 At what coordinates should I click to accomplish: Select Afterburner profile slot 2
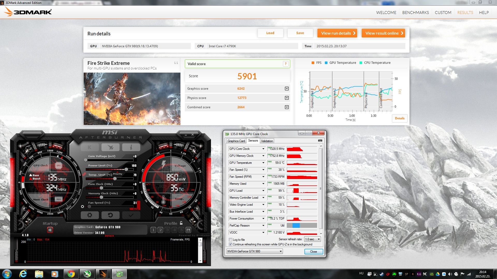click(160, 230)
